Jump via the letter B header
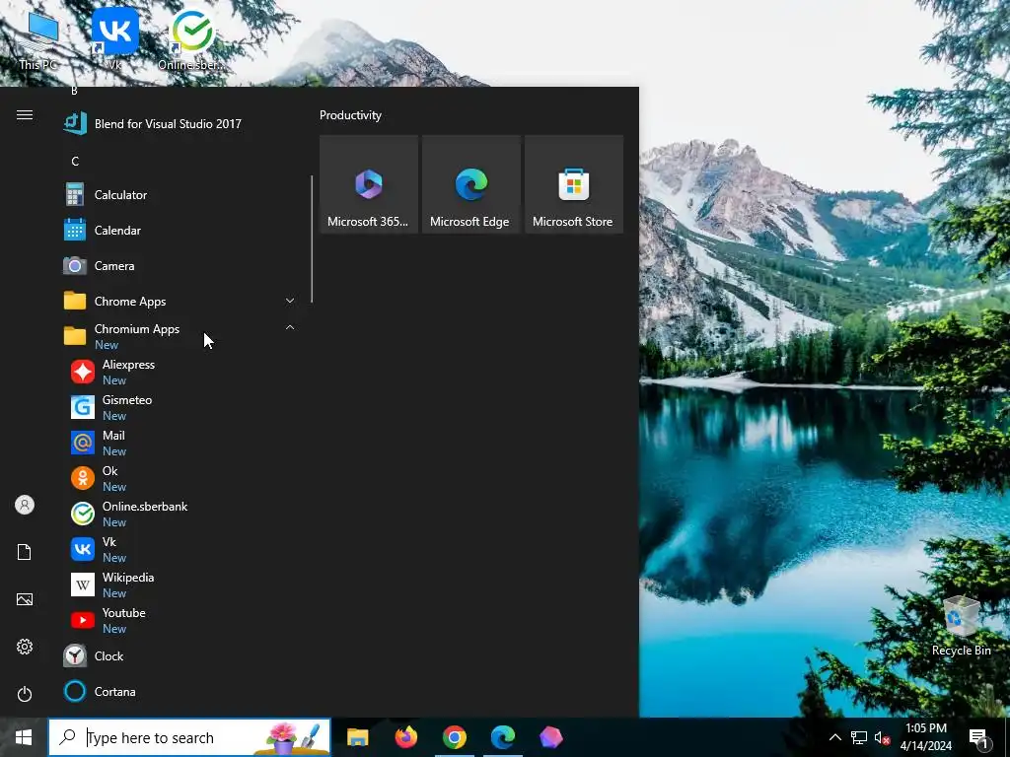Screen dimensions: 1010x757 [x=74, y=91]
